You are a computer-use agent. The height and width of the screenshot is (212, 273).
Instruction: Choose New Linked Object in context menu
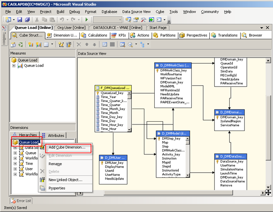66,180
